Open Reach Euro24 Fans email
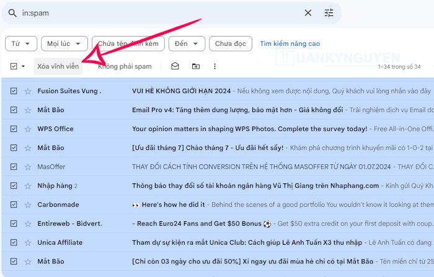Image resolution: width=434 pixels, height=277 pixels. tap(201, 224)
